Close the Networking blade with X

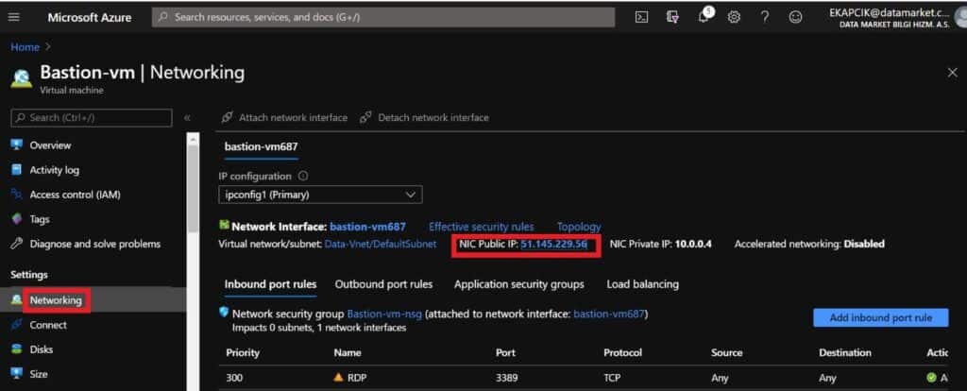(x=952, y=73)
